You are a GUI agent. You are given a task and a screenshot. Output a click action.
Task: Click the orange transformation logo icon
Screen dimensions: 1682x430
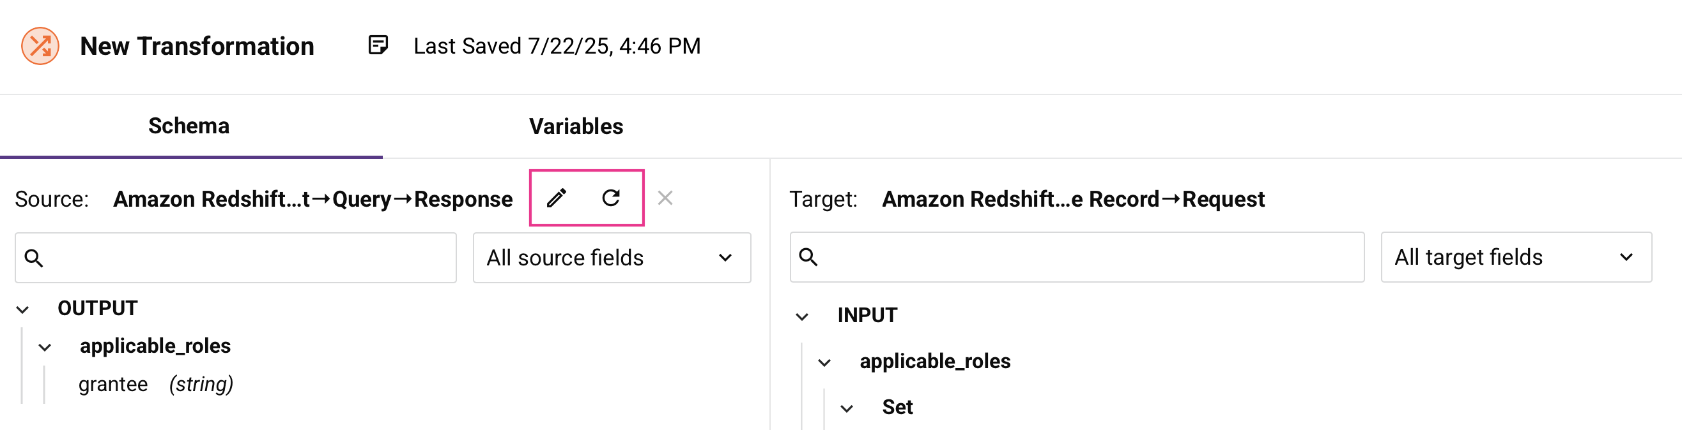click(x=40, y=45)
